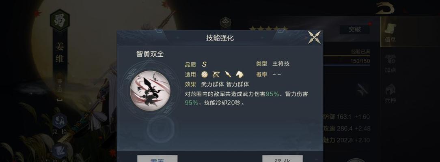Click the 强化 enhance button
The height and width of the screenshot is (162, 440).
[282, 159]
